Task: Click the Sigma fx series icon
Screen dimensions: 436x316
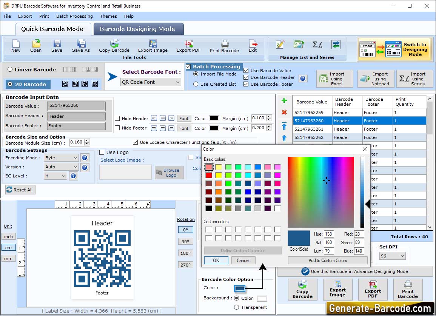Action: coord(317,45)
